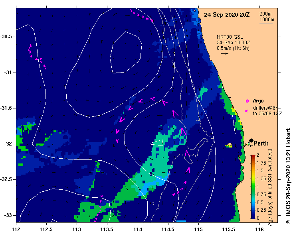Click the longitude label 115.5
Screen dimensions: 295x236
point(229,230)
